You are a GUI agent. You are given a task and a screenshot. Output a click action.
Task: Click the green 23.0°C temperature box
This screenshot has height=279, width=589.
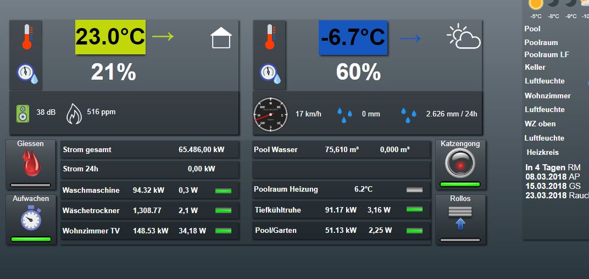(110, 37)
